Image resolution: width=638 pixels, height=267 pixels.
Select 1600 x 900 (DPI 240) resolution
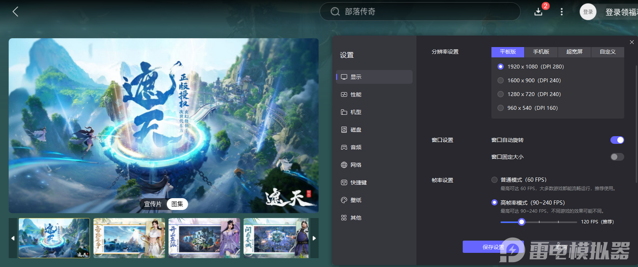coord(501,80)
